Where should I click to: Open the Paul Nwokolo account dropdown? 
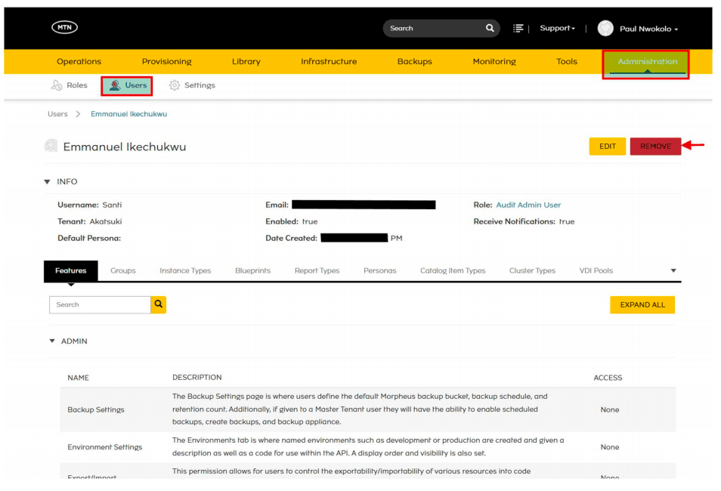click(648, 29)
